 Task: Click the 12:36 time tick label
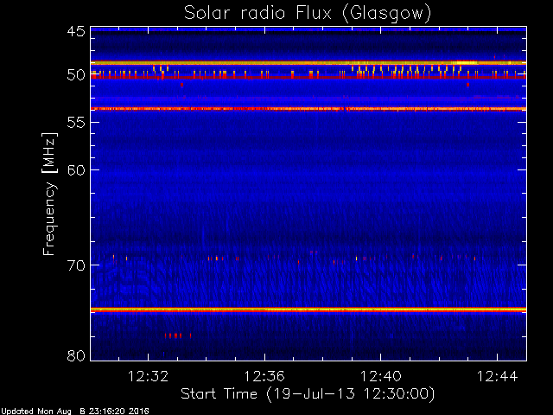coord(264,376)
